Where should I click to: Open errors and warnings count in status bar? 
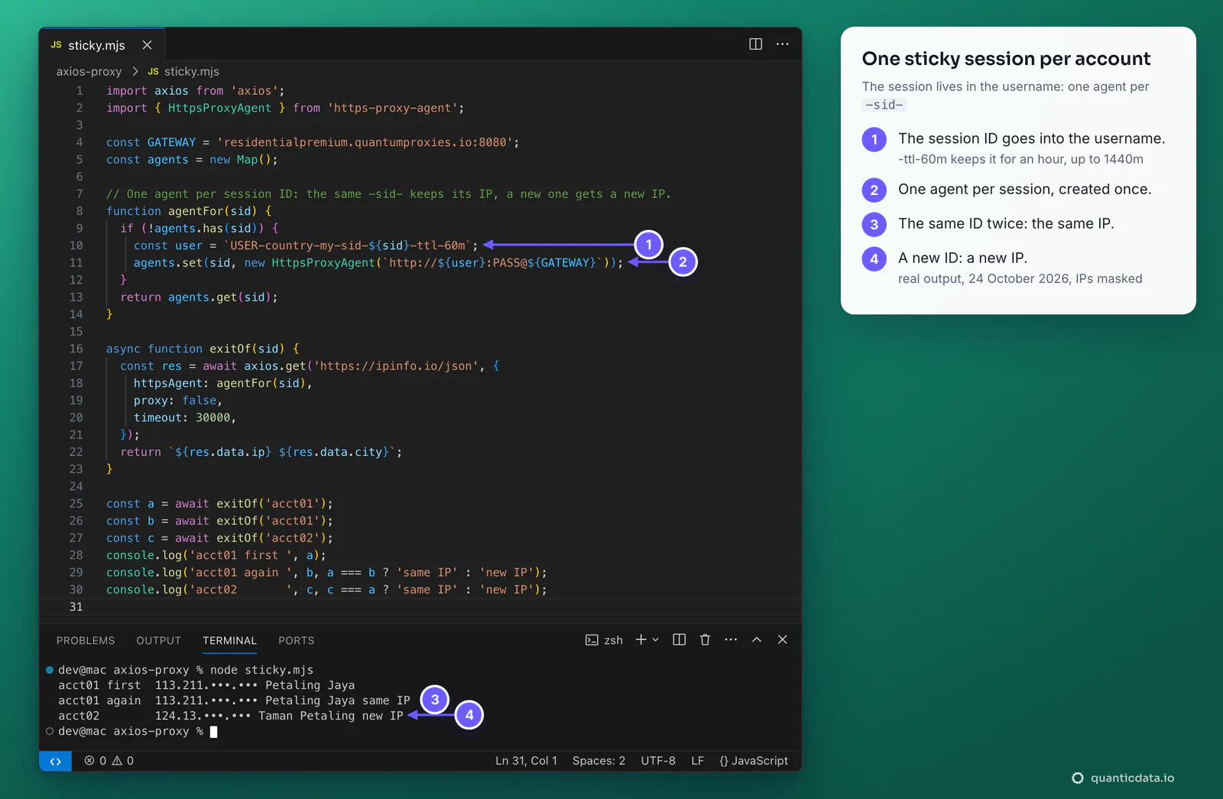coord(109,761)
